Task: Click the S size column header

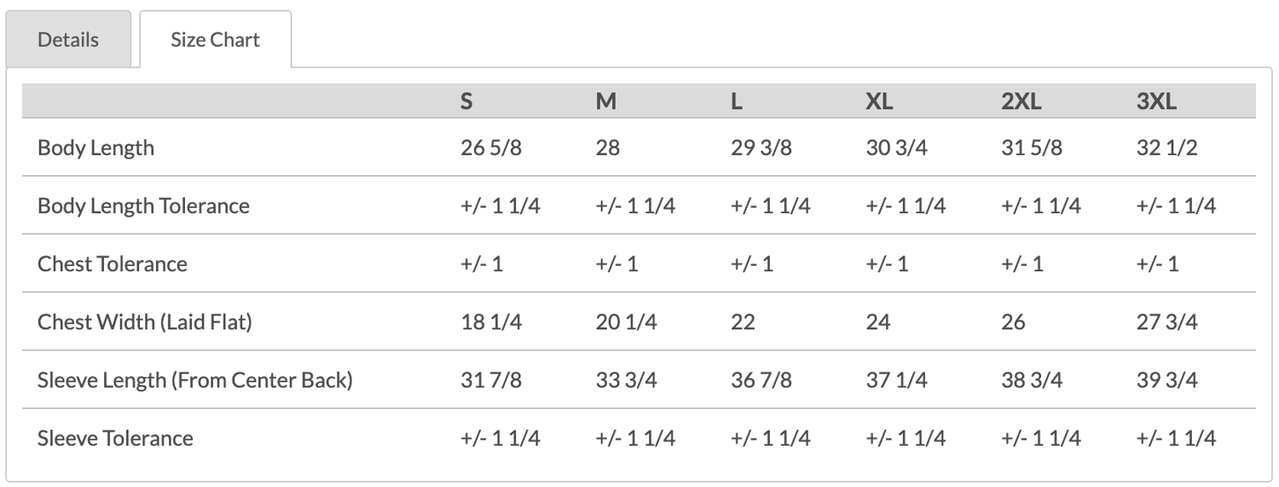Action: [466, 101]
